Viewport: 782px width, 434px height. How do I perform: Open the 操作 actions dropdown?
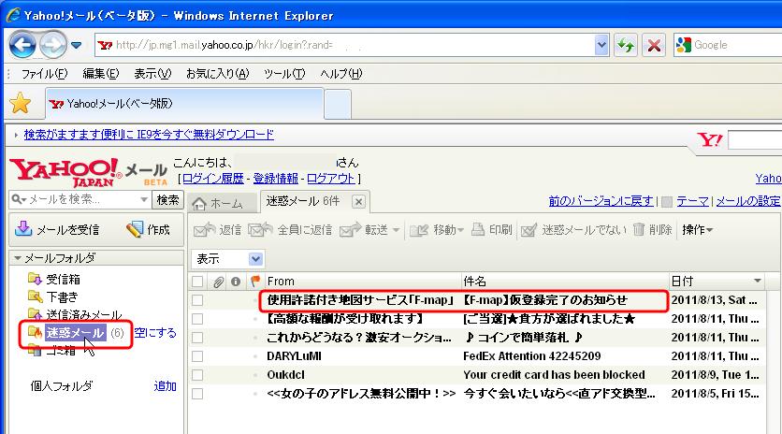pos(697,229)
